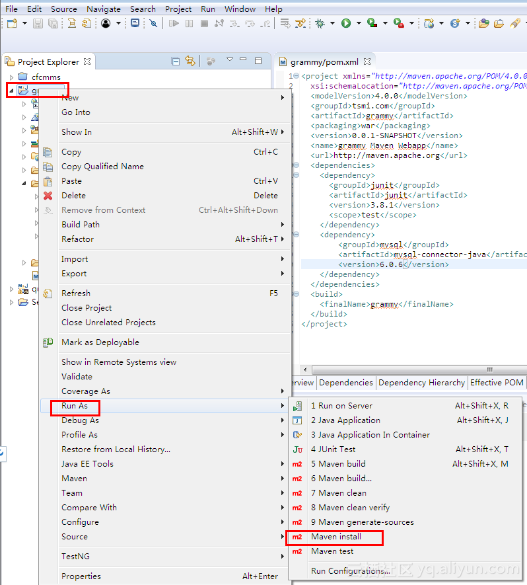This screenshot has width=527, height=585.
Task: Collapse the project element fold on line 1
Action: [297, 76]
